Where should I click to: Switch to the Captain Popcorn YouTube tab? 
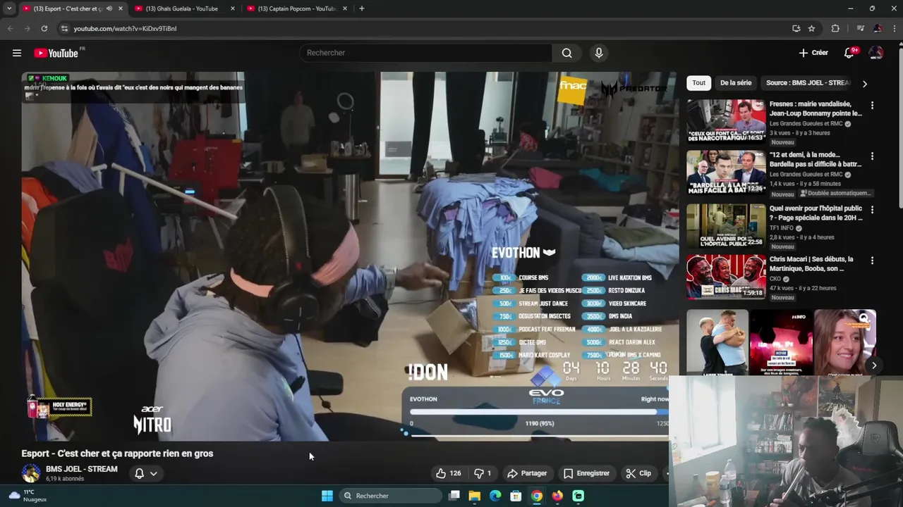(x=296, y=8)
